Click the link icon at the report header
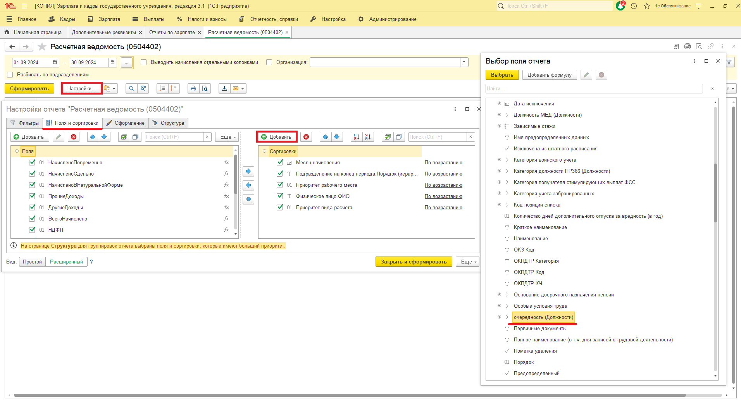This screenshot has width=741, height=403. click(710, 46)
